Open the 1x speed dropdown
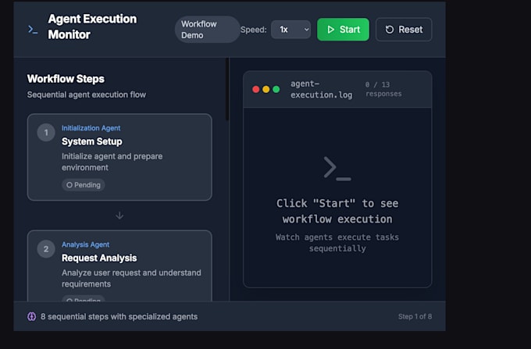This screenshot has height=349, width=531. pyautogui.click(x=291, y=30)
